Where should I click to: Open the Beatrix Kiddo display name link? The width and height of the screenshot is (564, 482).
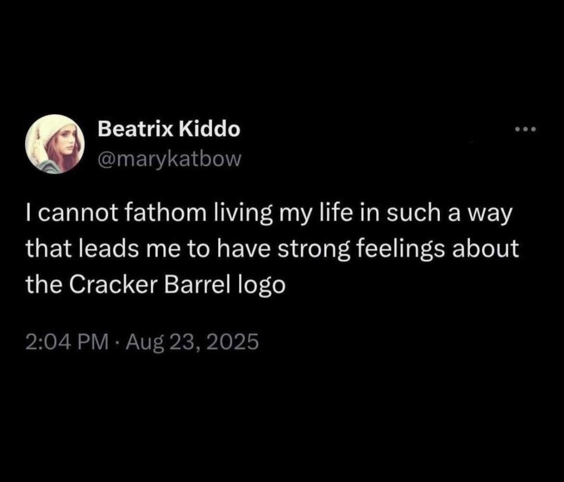pos(169,129)
